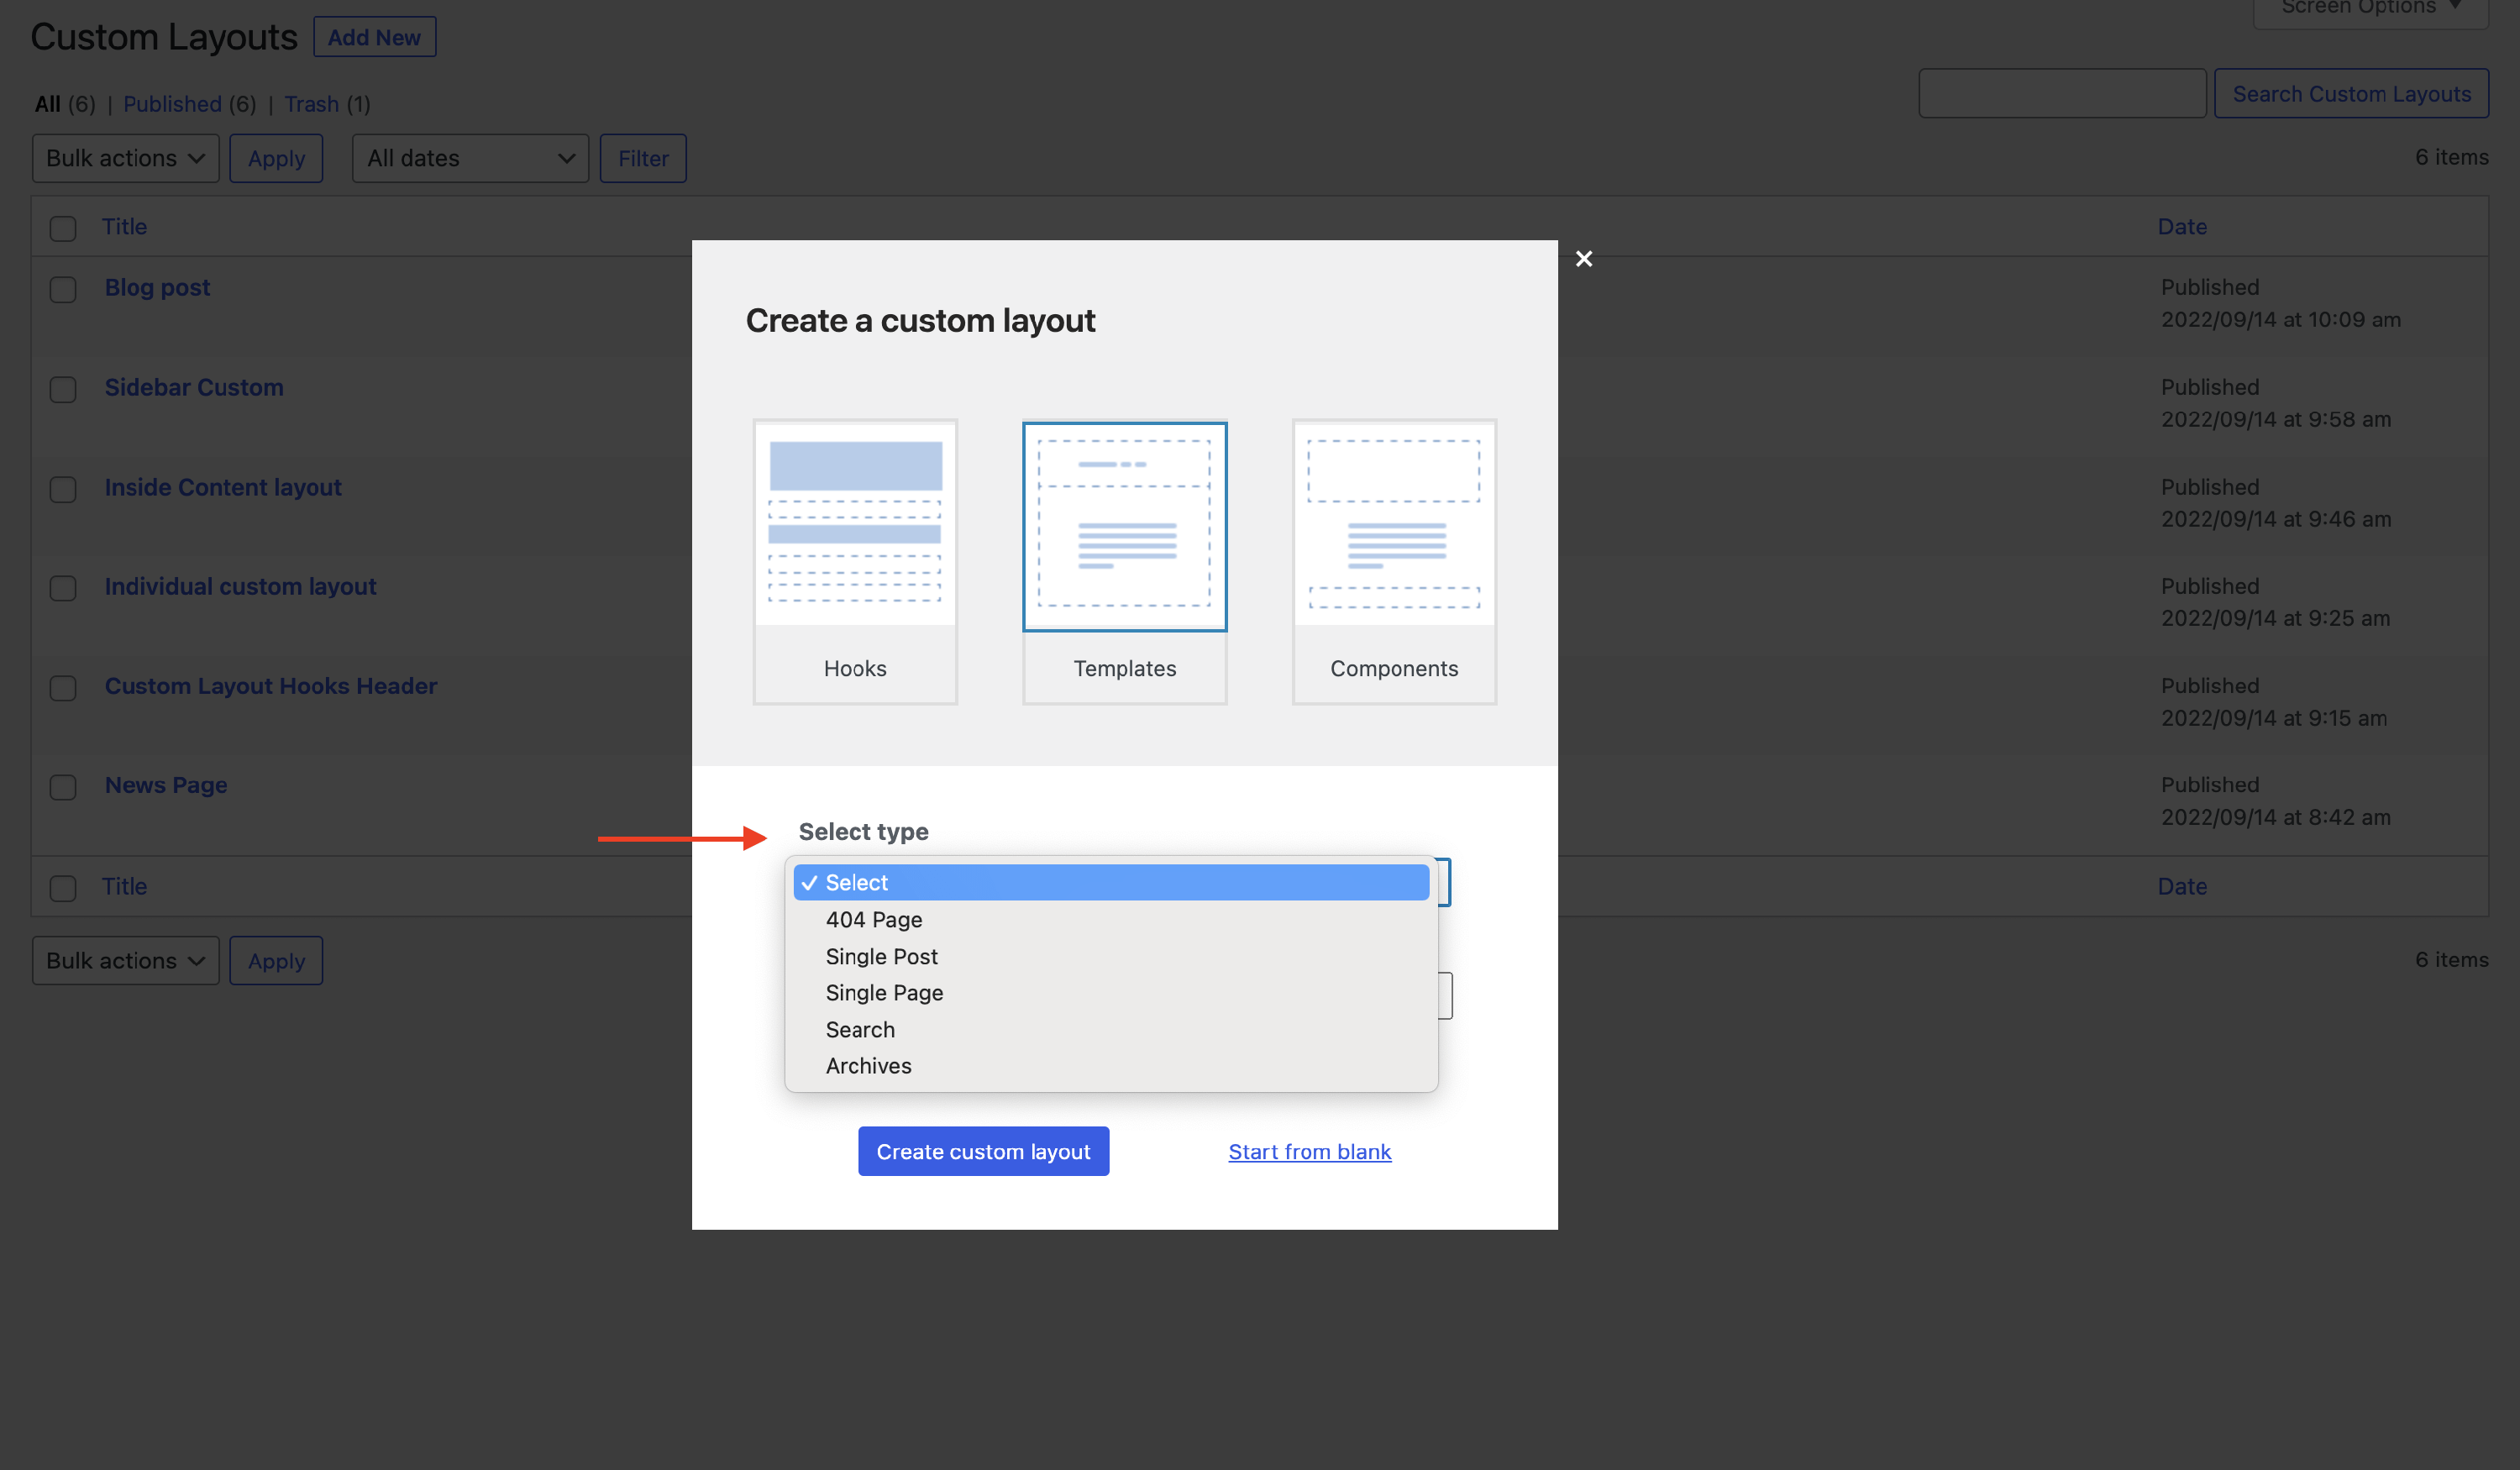
Task: Click Create custom layout button
Action: coord(982,1151)
